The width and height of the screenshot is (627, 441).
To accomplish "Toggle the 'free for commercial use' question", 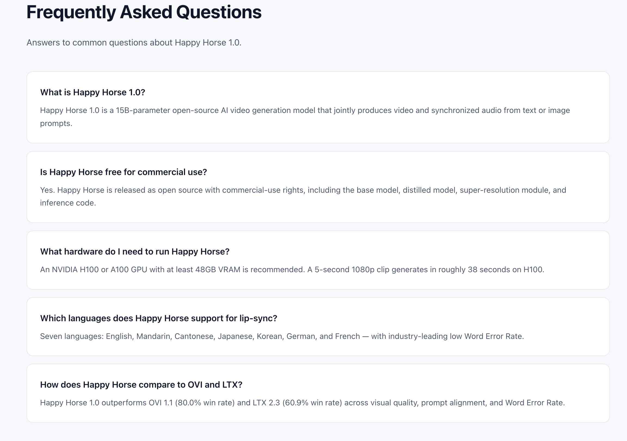I will tap(124, 172).
